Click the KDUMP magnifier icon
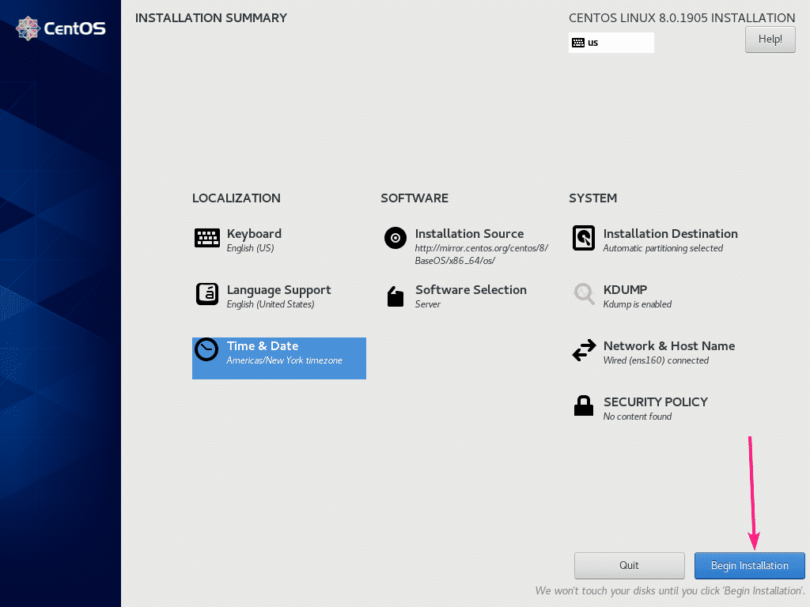 tap(584, 294)
